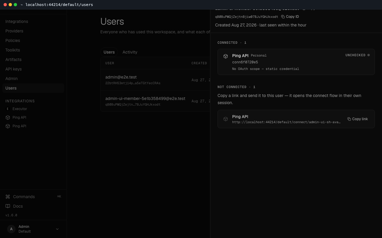Open Toolkits in the sidebar

[x=33, y=50]
